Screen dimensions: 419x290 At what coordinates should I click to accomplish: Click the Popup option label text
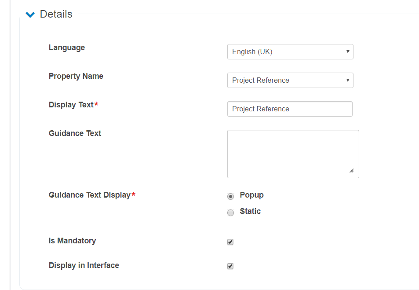[x=251, y=195]
